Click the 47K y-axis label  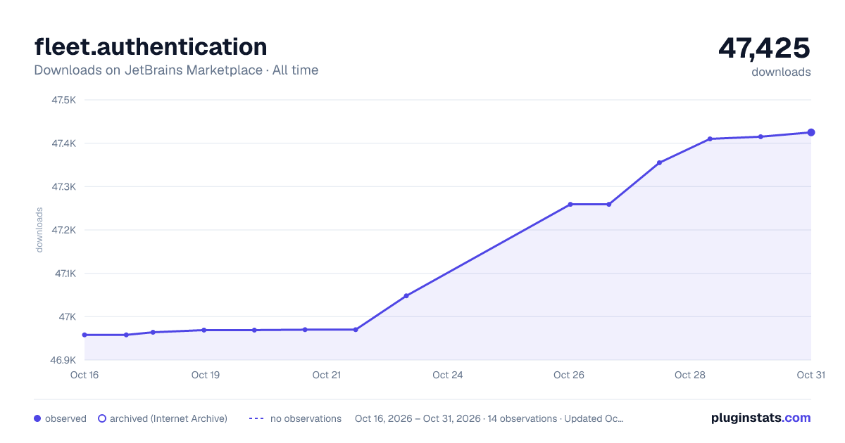point(68,317)
